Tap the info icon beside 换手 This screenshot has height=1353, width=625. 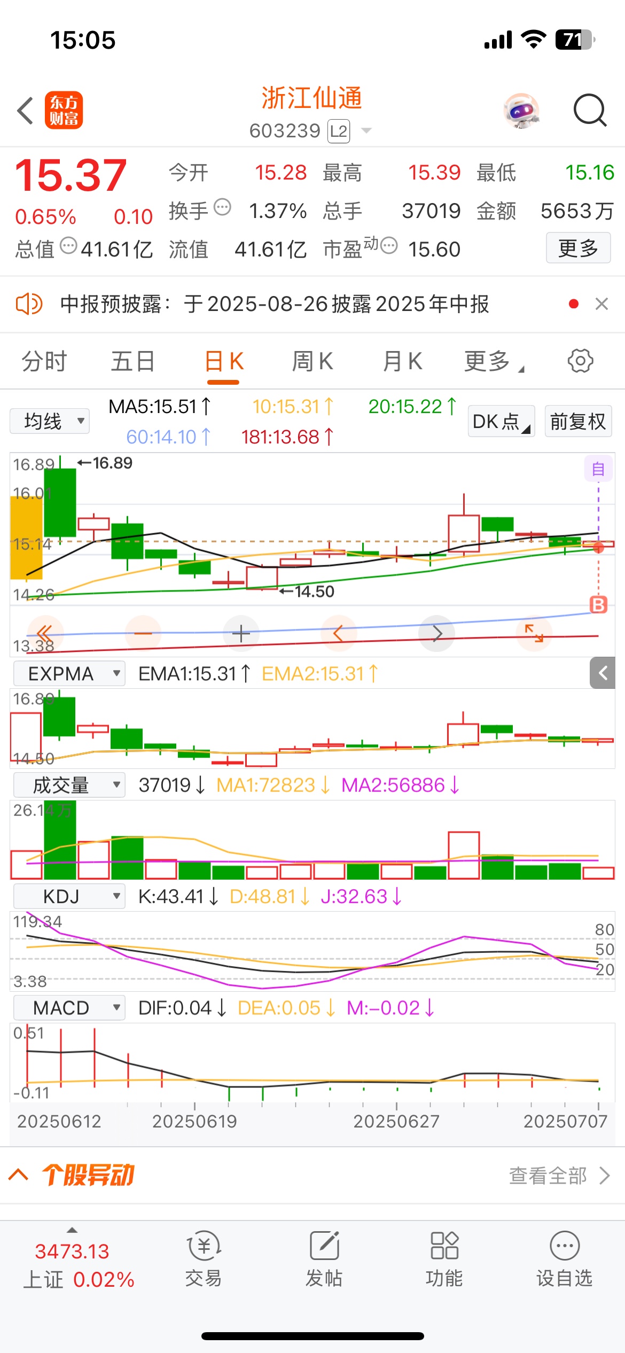pyautogui.click(x=222, y=207)
